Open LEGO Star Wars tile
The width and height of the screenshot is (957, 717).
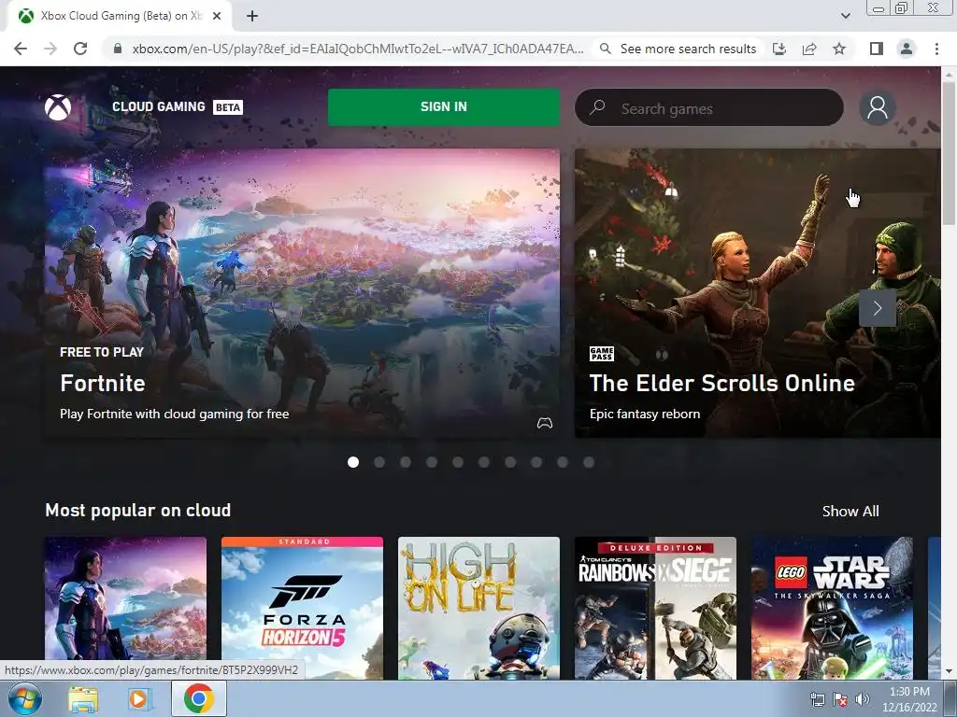click(x=832, y=608)
